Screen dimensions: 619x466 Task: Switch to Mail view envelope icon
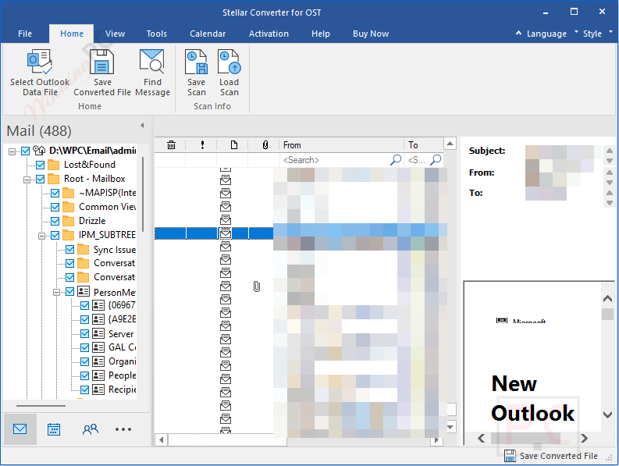click(x=20, y=429)
